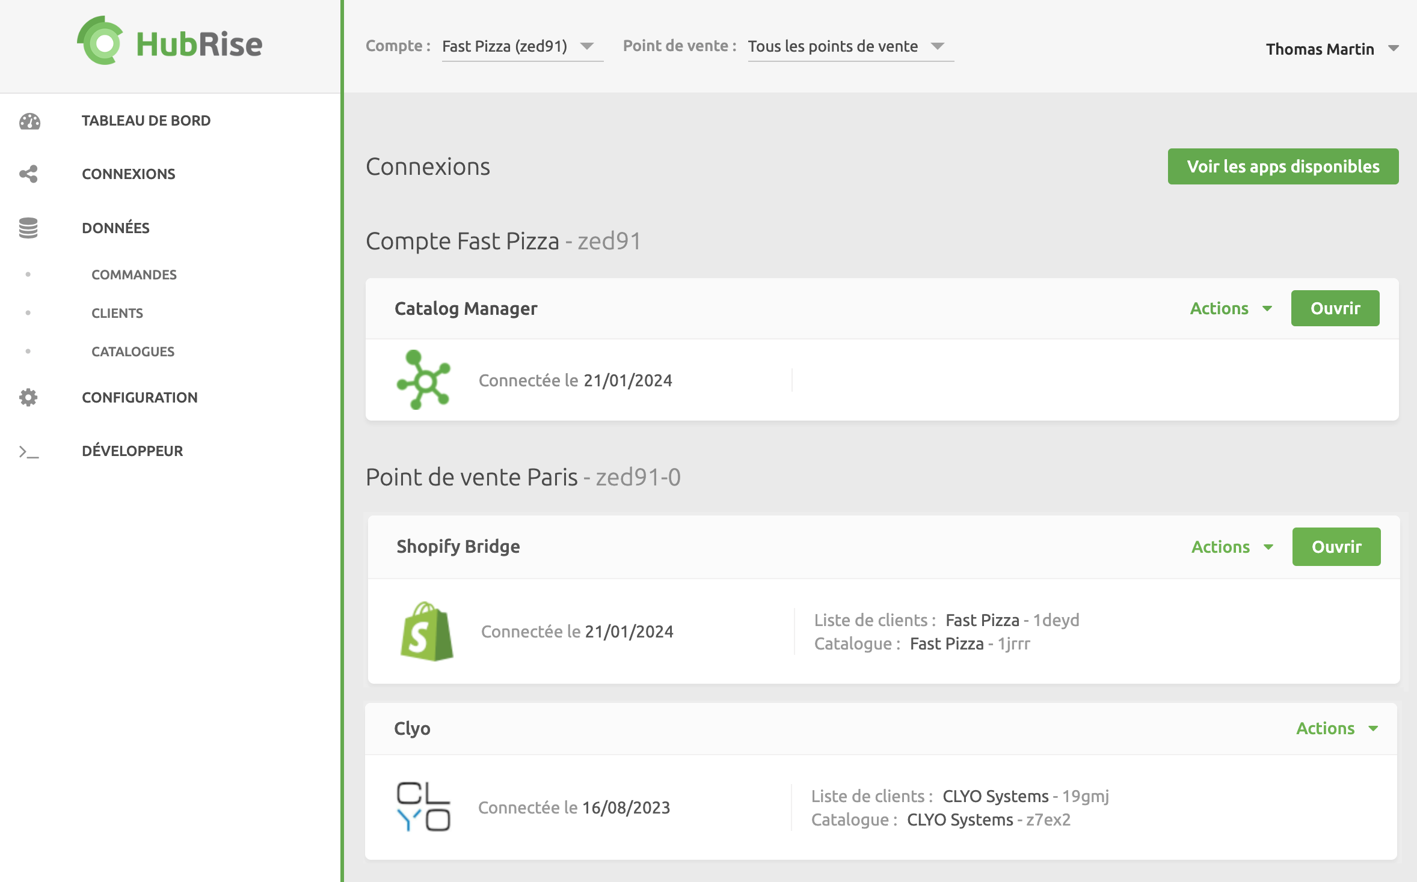Open Shopify catalogue Fast Pizza - 1jrrr
1417x882 pixels.
coord(970,643)
